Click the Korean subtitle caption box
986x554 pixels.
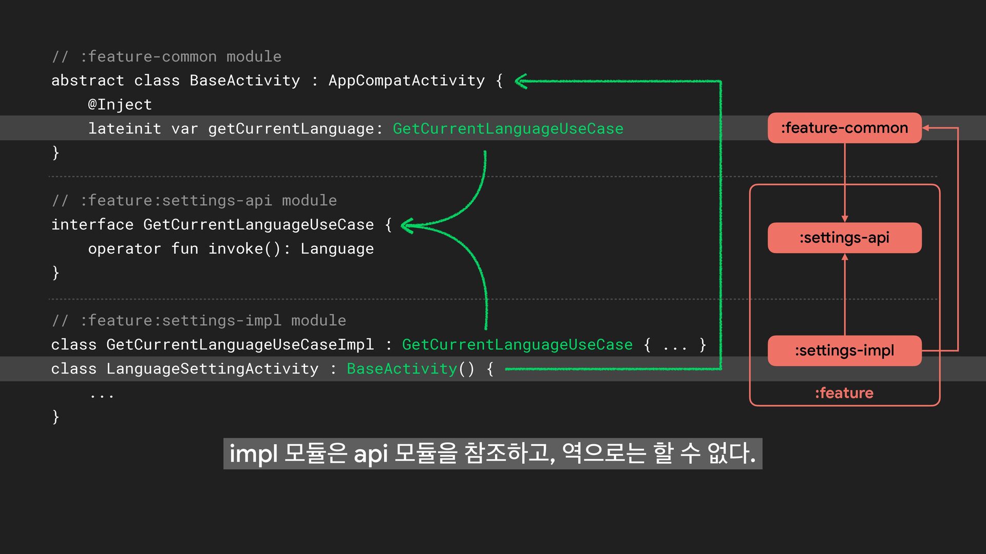(492, 453)
